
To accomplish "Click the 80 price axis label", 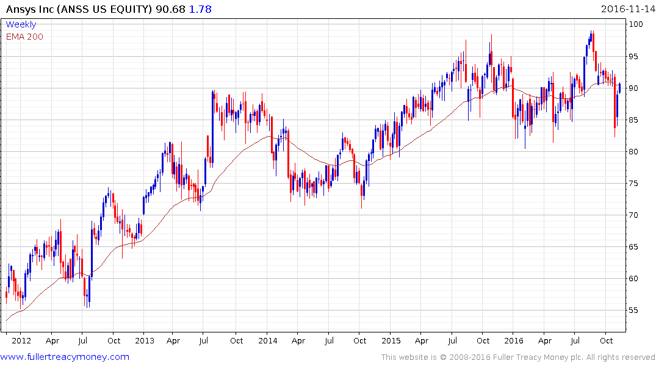I will click(x=633, y=152).
